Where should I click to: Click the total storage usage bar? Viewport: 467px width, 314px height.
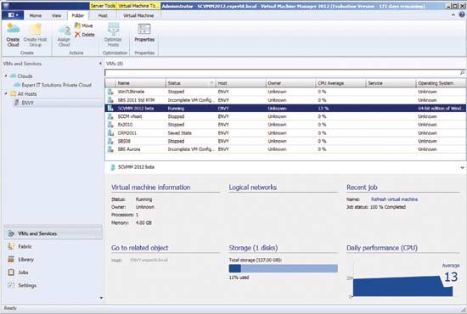coord(284,268)
